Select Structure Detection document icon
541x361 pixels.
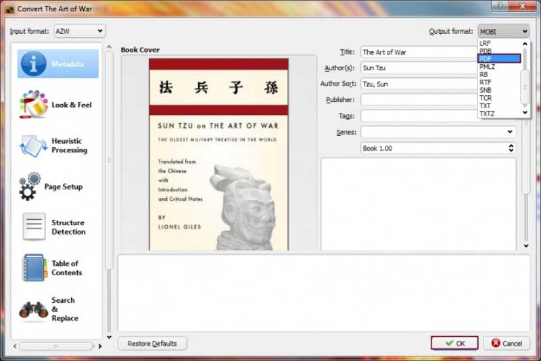34,226
